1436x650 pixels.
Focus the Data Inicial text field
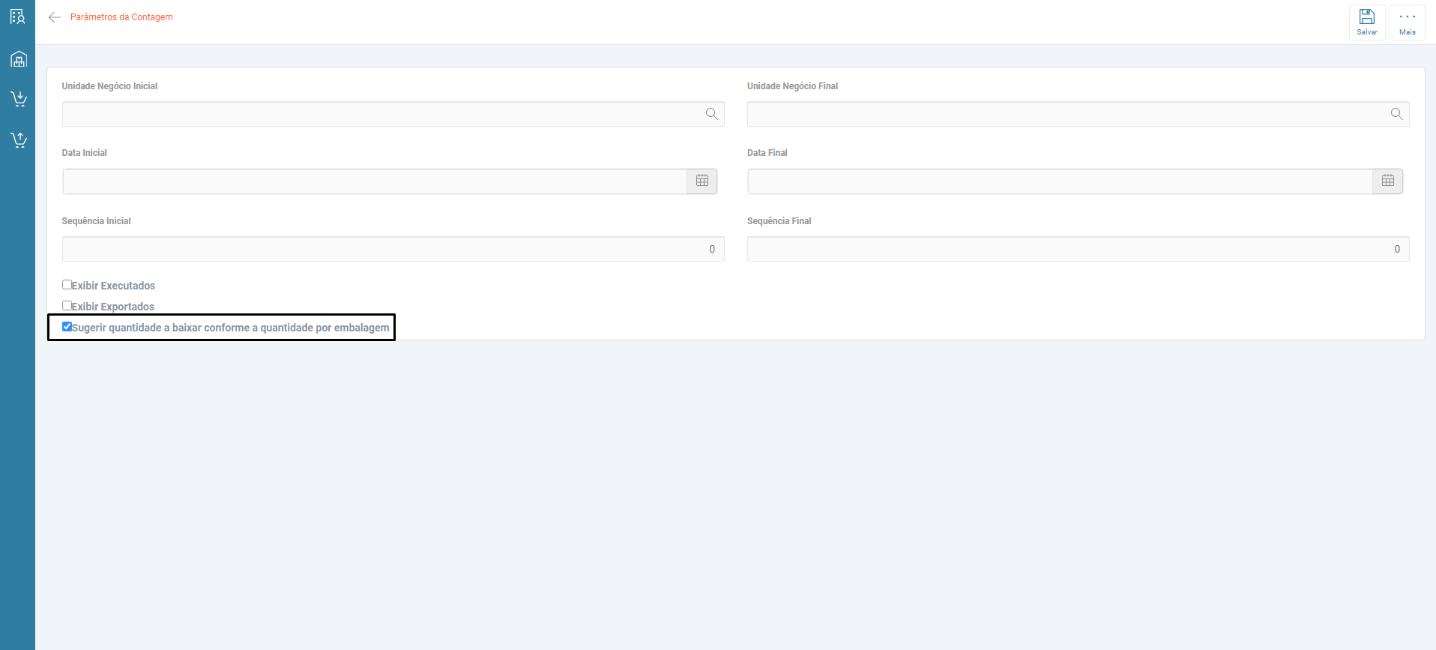tap(375, 181)
